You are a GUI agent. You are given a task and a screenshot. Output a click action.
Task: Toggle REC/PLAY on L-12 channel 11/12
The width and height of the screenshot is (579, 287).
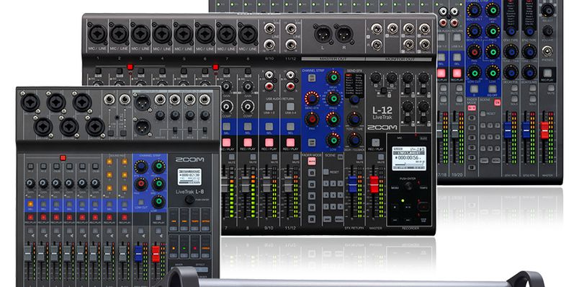click(x=291, y=142)
